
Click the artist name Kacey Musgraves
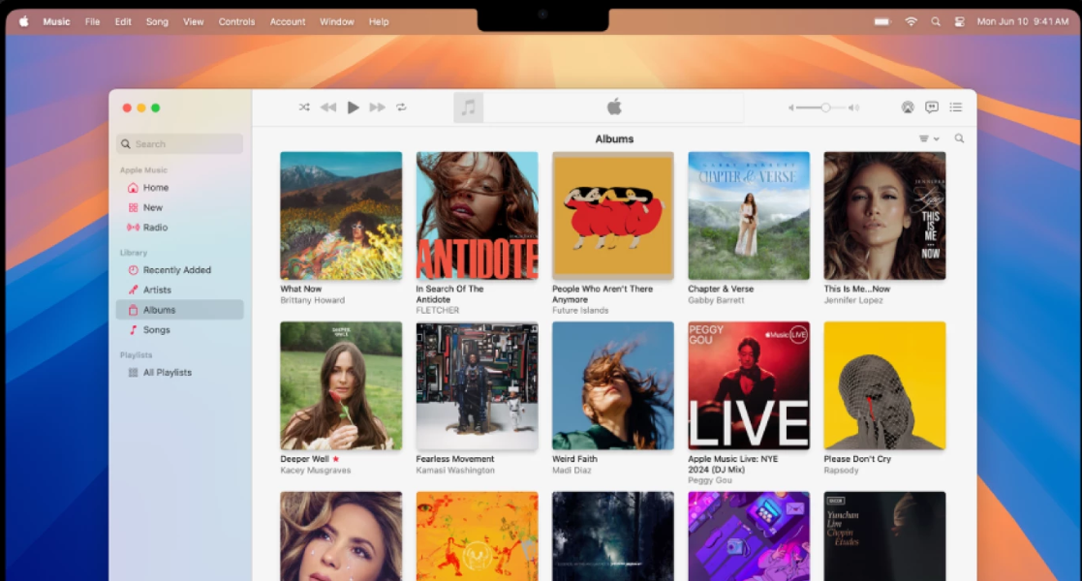coord(316,471)
